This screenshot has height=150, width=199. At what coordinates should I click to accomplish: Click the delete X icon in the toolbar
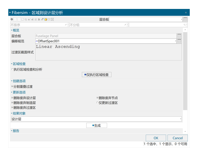39,19
